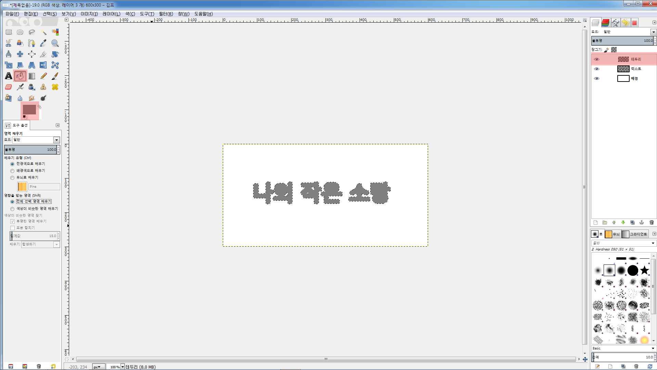Viewport: 657px width, 370px height.
Task: Select the Rotate tool
Action: pyautogui.click(x=55, y=54)
